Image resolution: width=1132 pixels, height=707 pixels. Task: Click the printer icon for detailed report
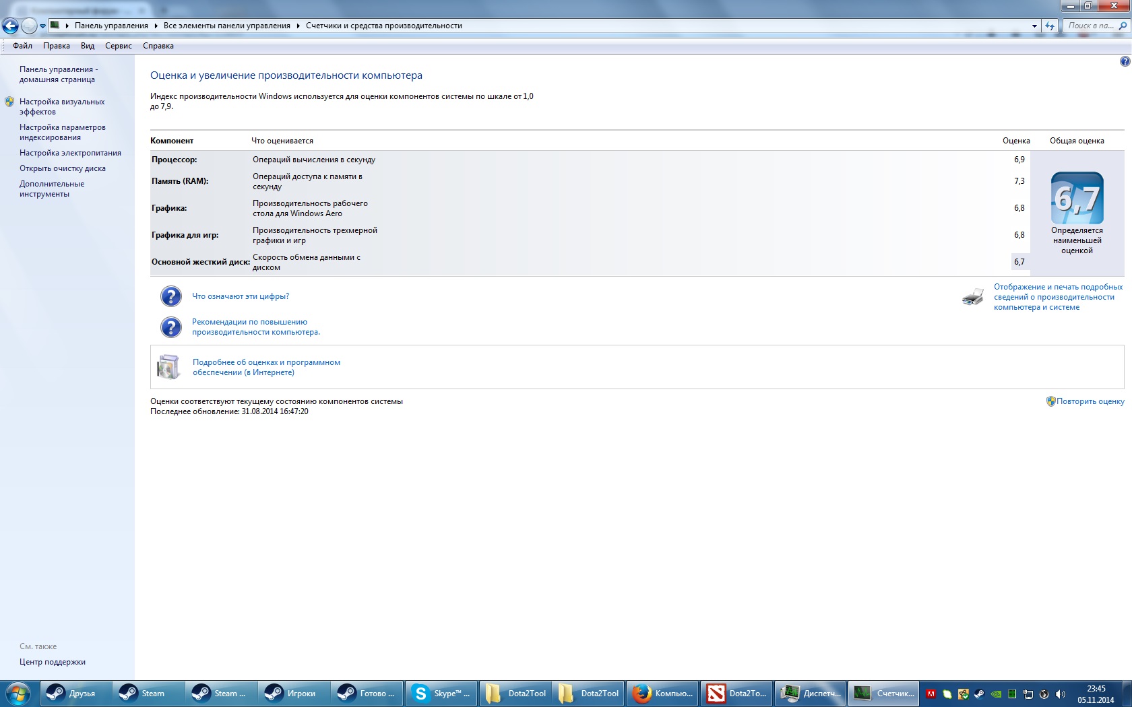pyautogui.click(x=972, y=297)
